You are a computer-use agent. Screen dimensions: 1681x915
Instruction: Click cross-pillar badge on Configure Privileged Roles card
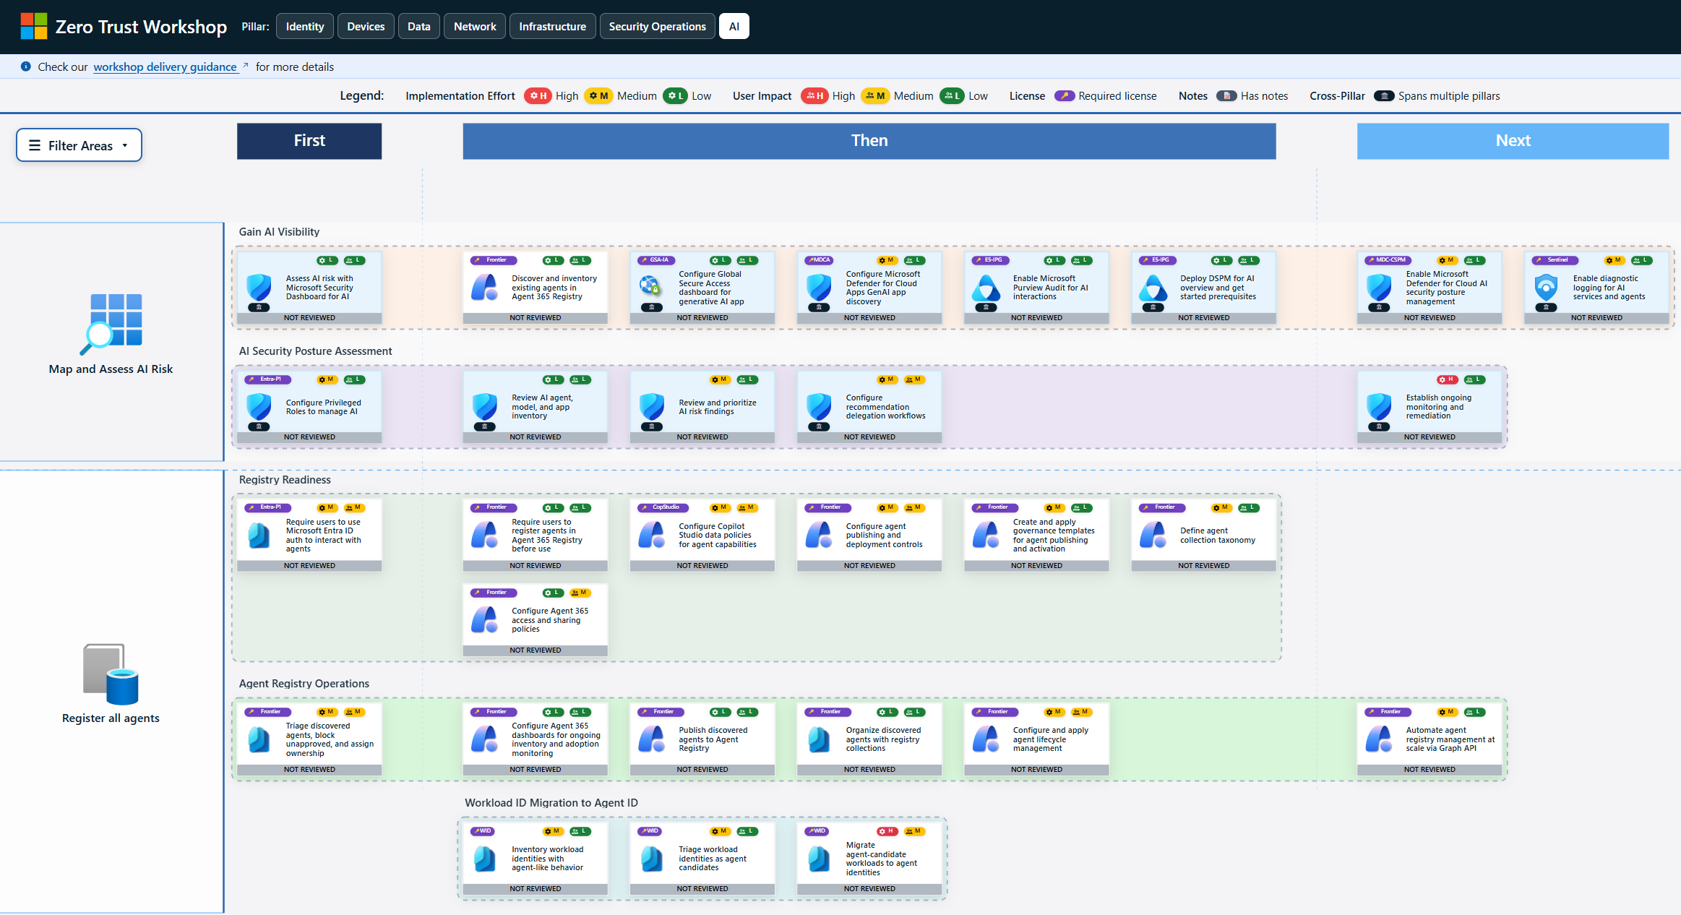pyautogui.click(x=259, y=426)
